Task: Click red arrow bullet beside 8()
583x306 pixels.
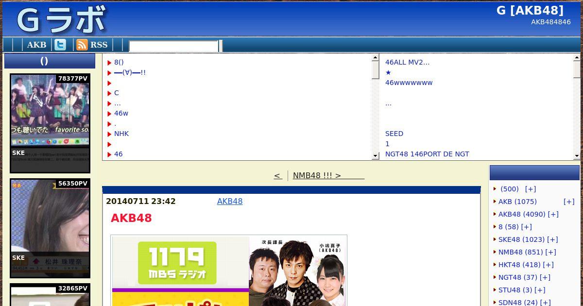Action: (110, 63)
